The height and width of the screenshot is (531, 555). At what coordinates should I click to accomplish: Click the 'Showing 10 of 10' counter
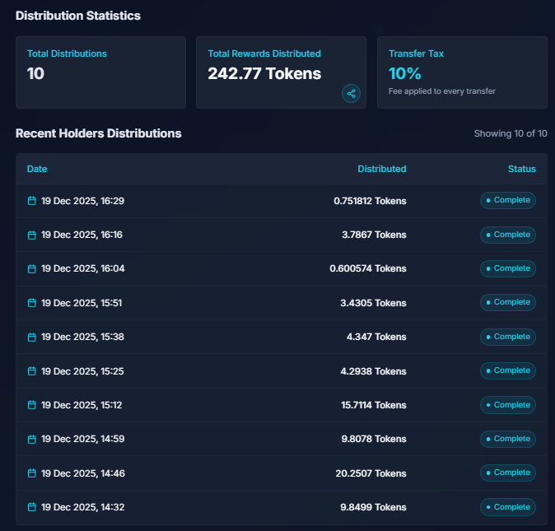pos(511,133)
